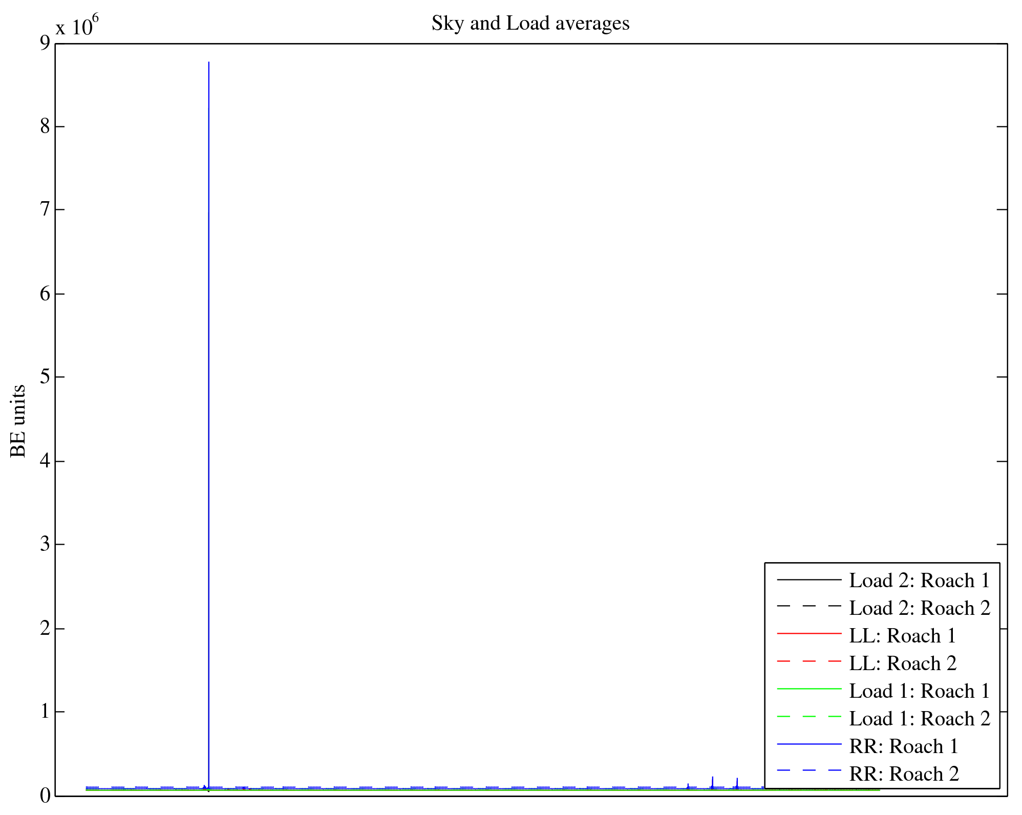Click the y-axis tick label 0
This screenshot has width=1022, height=815.
45,796
